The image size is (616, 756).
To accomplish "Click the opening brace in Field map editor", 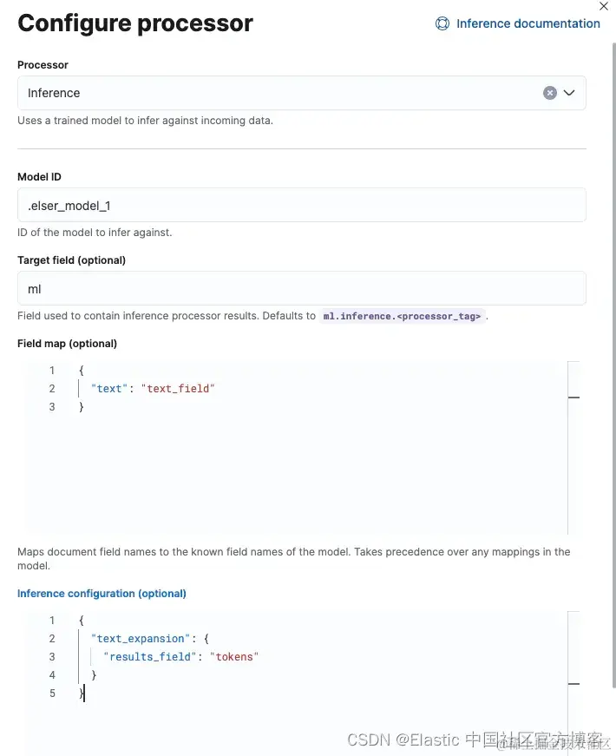I will click(82, 371).
